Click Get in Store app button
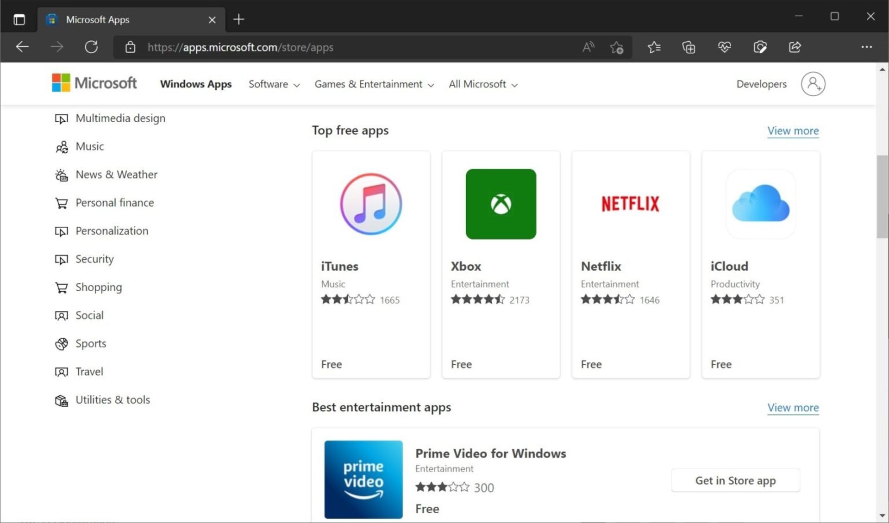The image size is (889, 523). pos(735,480)
